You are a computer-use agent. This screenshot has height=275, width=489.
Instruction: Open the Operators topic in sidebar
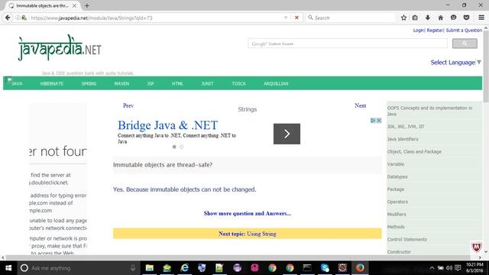pyautogui.click(x=397, y=202)
